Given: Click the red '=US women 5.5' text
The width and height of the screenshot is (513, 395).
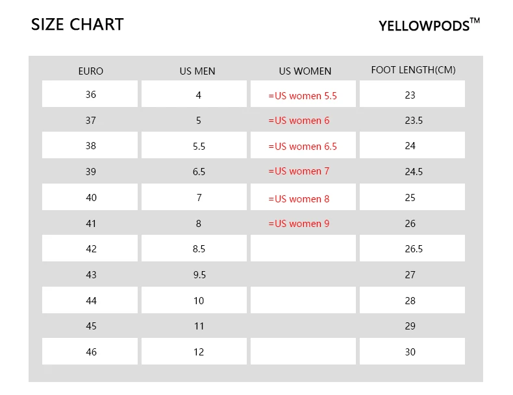Looking at the screenshot, I should 303,96.
